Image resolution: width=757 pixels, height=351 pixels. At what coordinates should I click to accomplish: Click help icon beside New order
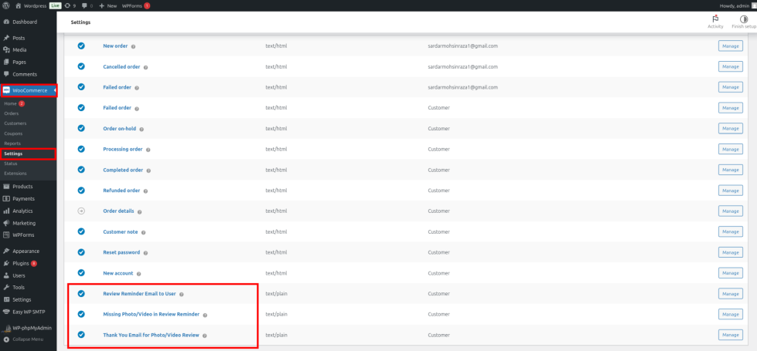133,47
